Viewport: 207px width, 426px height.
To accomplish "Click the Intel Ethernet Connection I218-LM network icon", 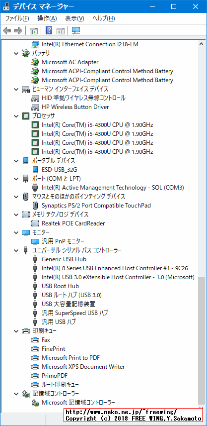I will pos(35,44).
